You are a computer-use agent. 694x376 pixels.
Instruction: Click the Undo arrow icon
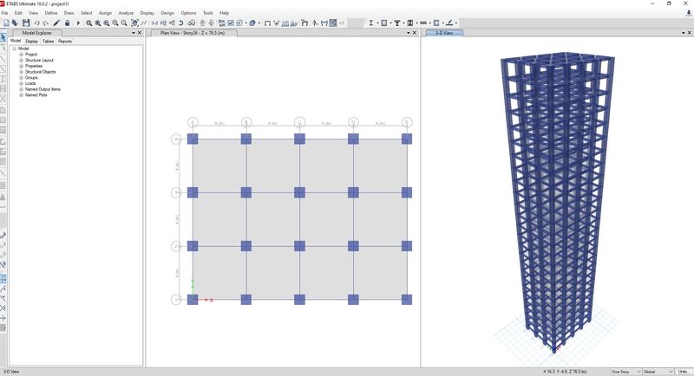point(37,23)
